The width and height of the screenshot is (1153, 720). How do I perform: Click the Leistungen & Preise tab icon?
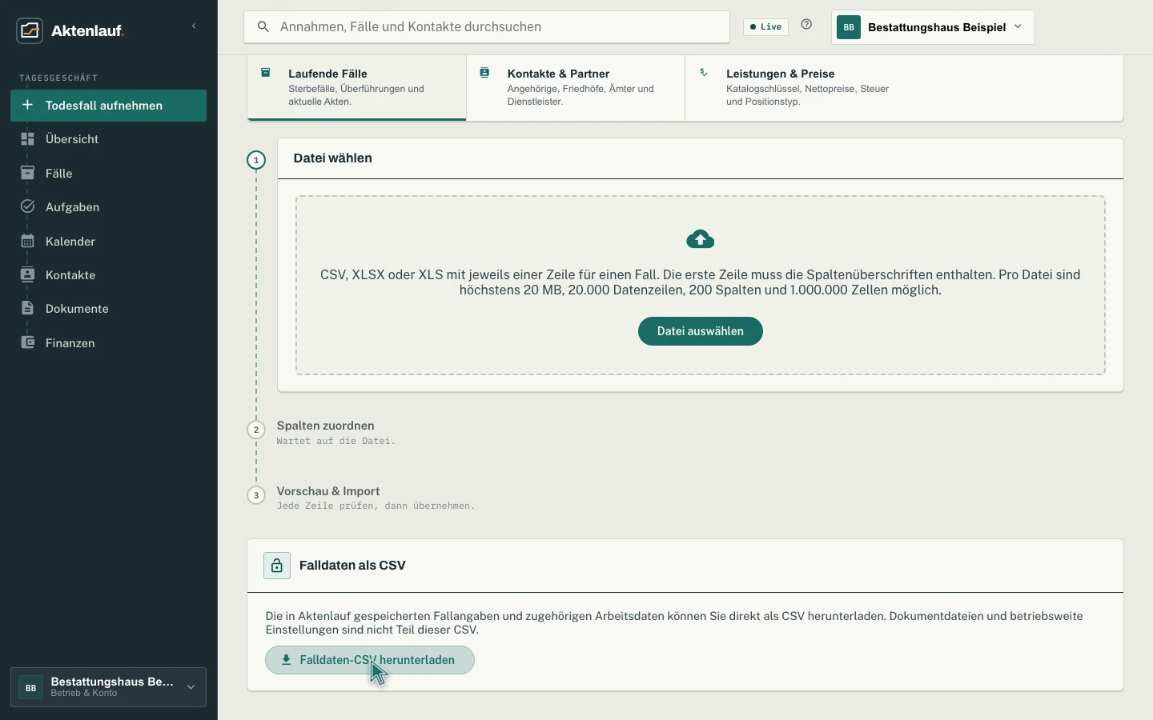pyautogui.click(x=704, y=73)
